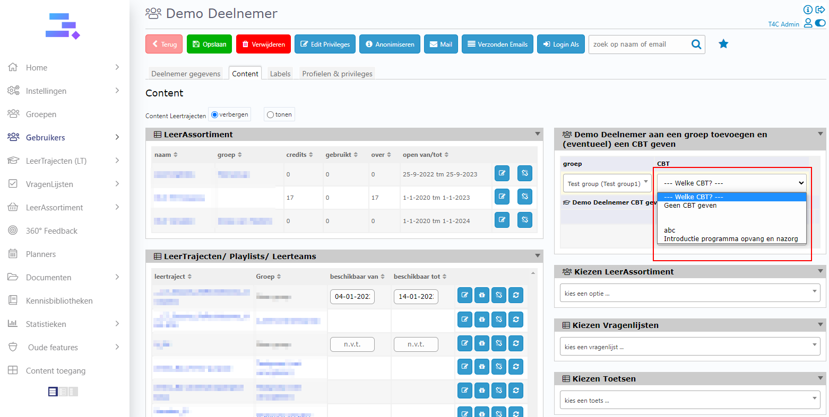Viewport: 829px width, 417px height.
Task: Click refresh icon in the 04-01 leertraject row
Action: pyautogui.click(x=516, y=295)
